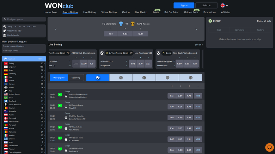Expand the Italy country list
The width and height of the screenshot is (275, 154).
pos(24,77)
